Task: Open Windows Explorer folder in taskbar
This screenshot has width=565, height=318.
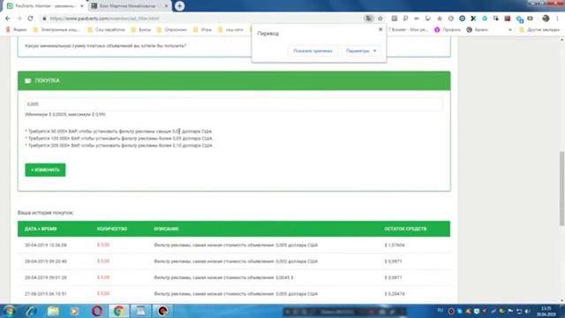Action: point(53,311)
